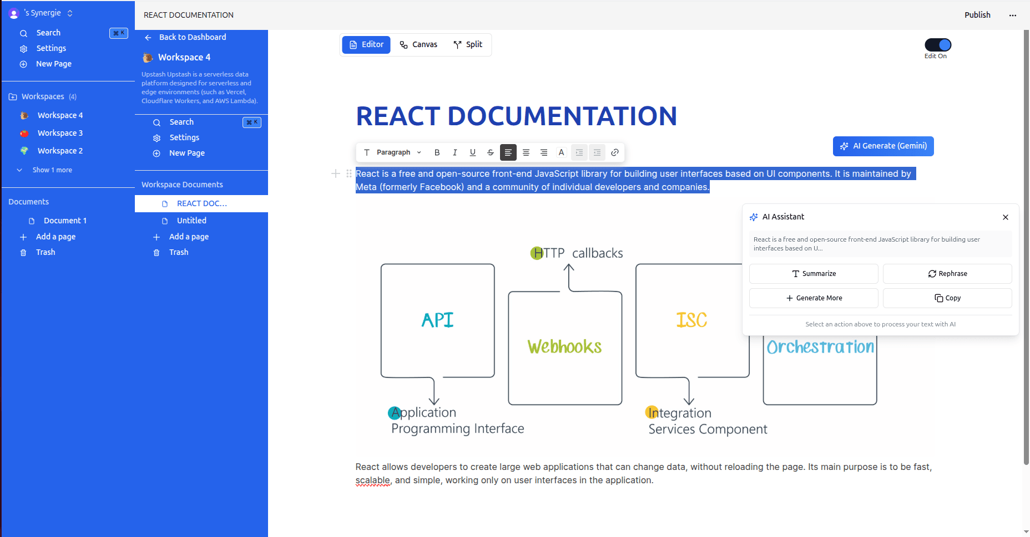
Task: Open the text color icon in the toolbar
Action: coord(562,152)
